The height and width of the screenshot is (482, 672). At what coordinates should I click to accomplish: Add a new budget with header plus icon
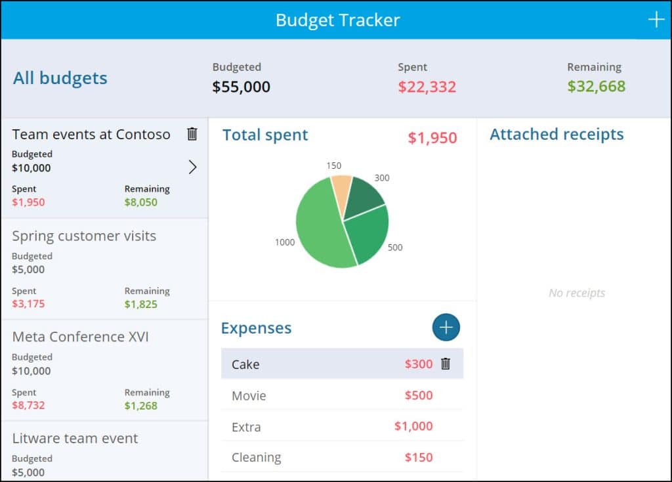[x=656, y=20]
